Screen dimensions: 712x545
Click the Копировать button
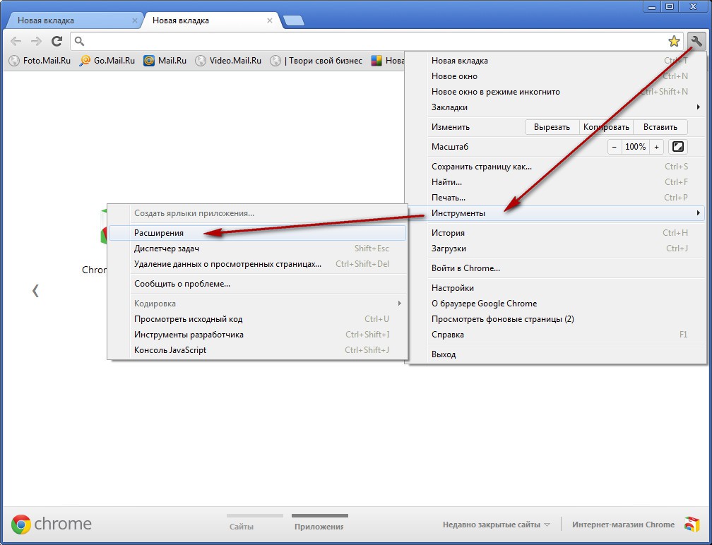(606, 127)
